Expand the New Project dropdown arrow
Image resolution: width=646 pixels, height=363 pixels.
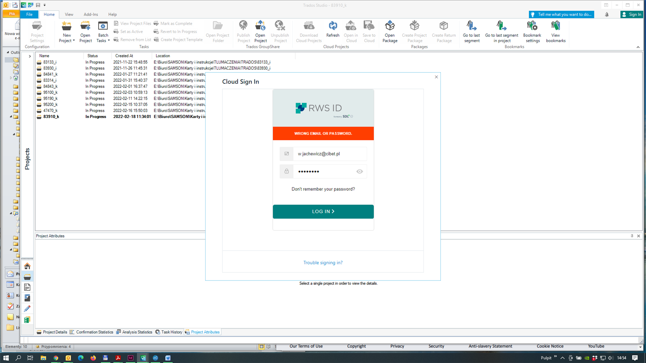[74, 41]
